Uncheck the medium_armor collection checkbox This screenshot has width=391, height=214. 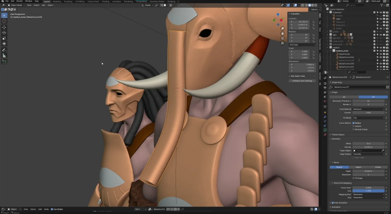tap(374, 51)
